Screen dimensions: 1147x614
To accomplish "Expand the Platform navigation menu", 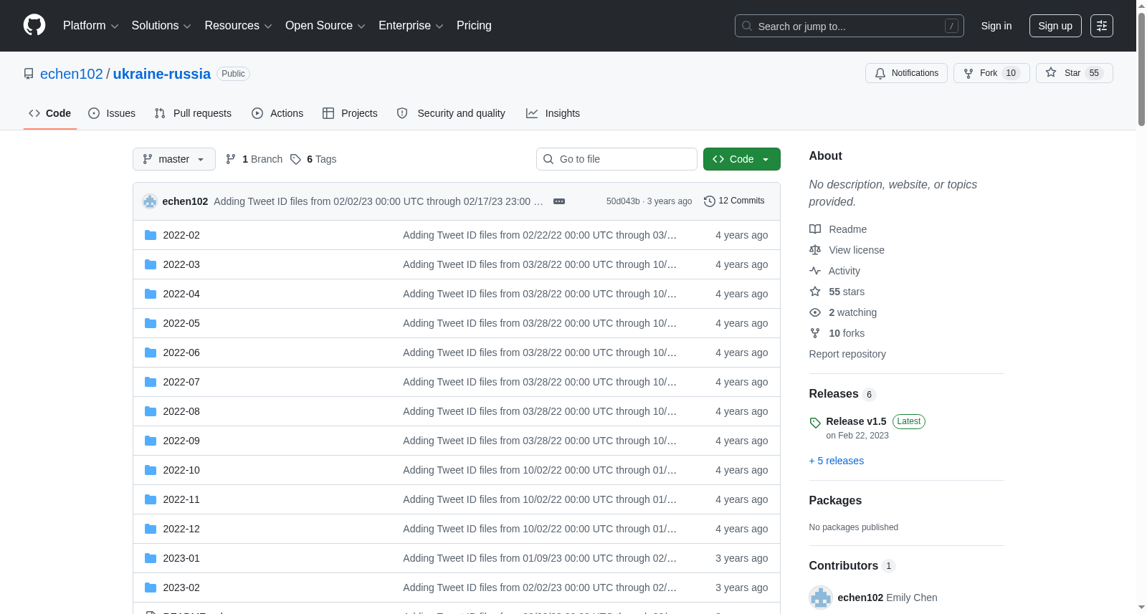I will point(90,26).
